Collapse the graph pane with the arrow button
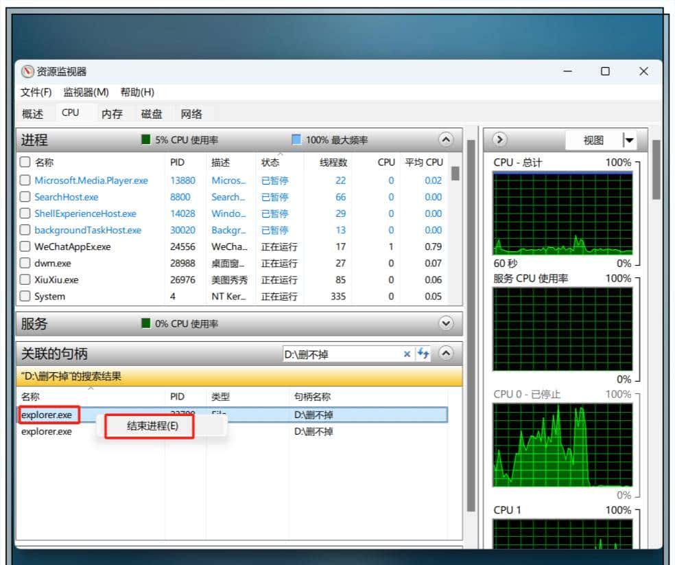The image size is (675, 565). point(500,140)
